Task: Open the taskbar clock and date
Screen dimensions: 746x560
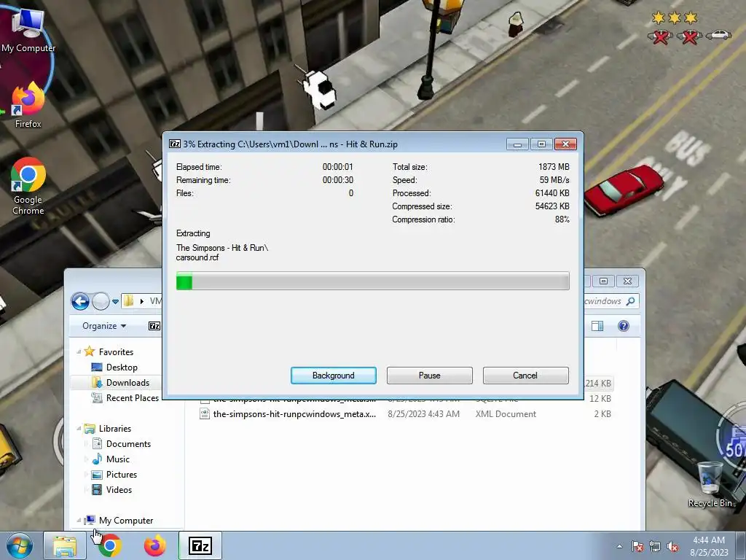Action: (x=709, y=546)
